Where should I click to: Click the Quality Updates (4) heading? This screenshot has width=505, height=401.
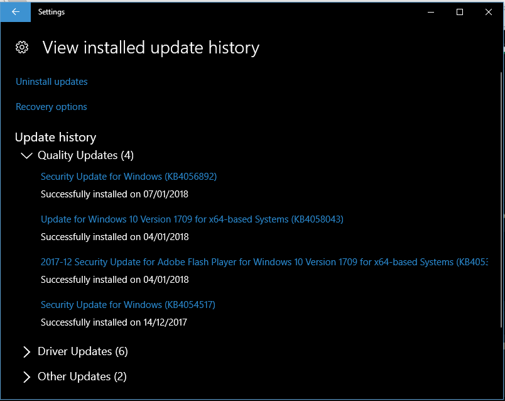point(85,155)
